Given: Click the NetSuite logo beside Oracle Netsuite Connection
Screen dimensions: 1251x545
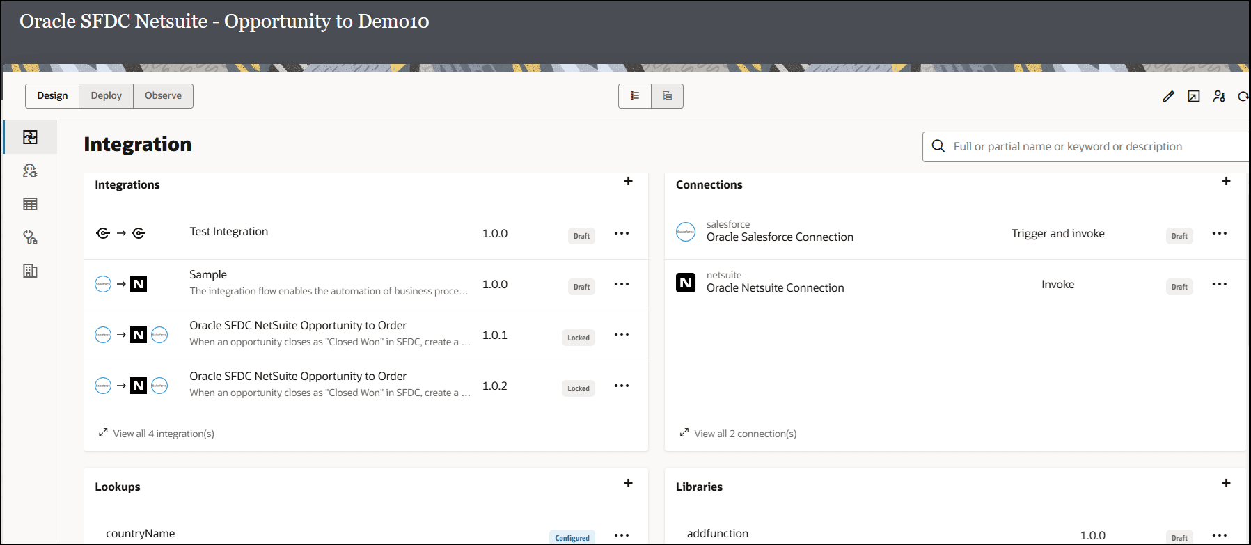Looking at the screenshot, I should click(686, 283).
